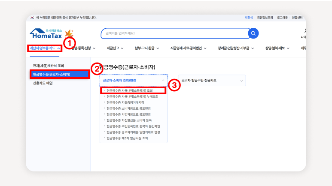Open the 지급명세·자료·공익법인 menu
Image resolution: width=332 pixels, height=186 pixels.
(188, 48)
